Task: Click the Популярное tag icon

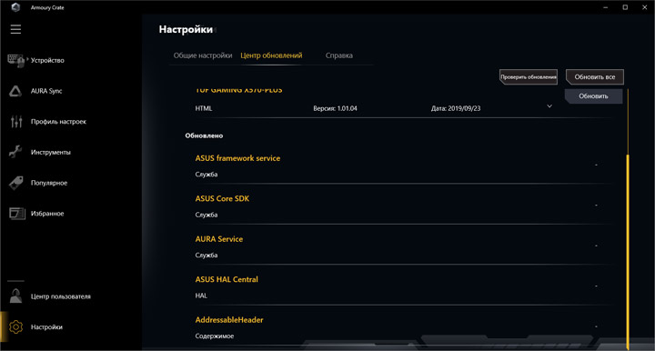Action: pyautogui.click(x=15, y=183)
